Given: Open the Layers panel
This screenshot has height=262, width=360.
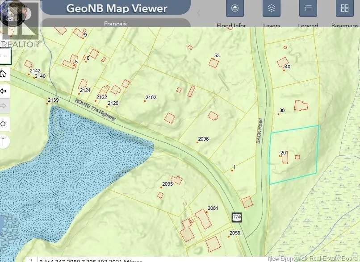Looking at the screenshot, I should pos(271,8).
